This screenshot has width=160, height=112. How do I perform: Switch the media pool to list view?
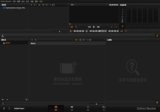[x=80, y=40]
